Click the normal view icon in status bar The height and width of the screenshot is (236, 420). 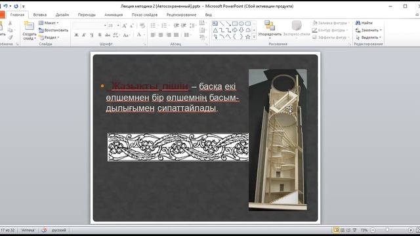coord(336,230)
